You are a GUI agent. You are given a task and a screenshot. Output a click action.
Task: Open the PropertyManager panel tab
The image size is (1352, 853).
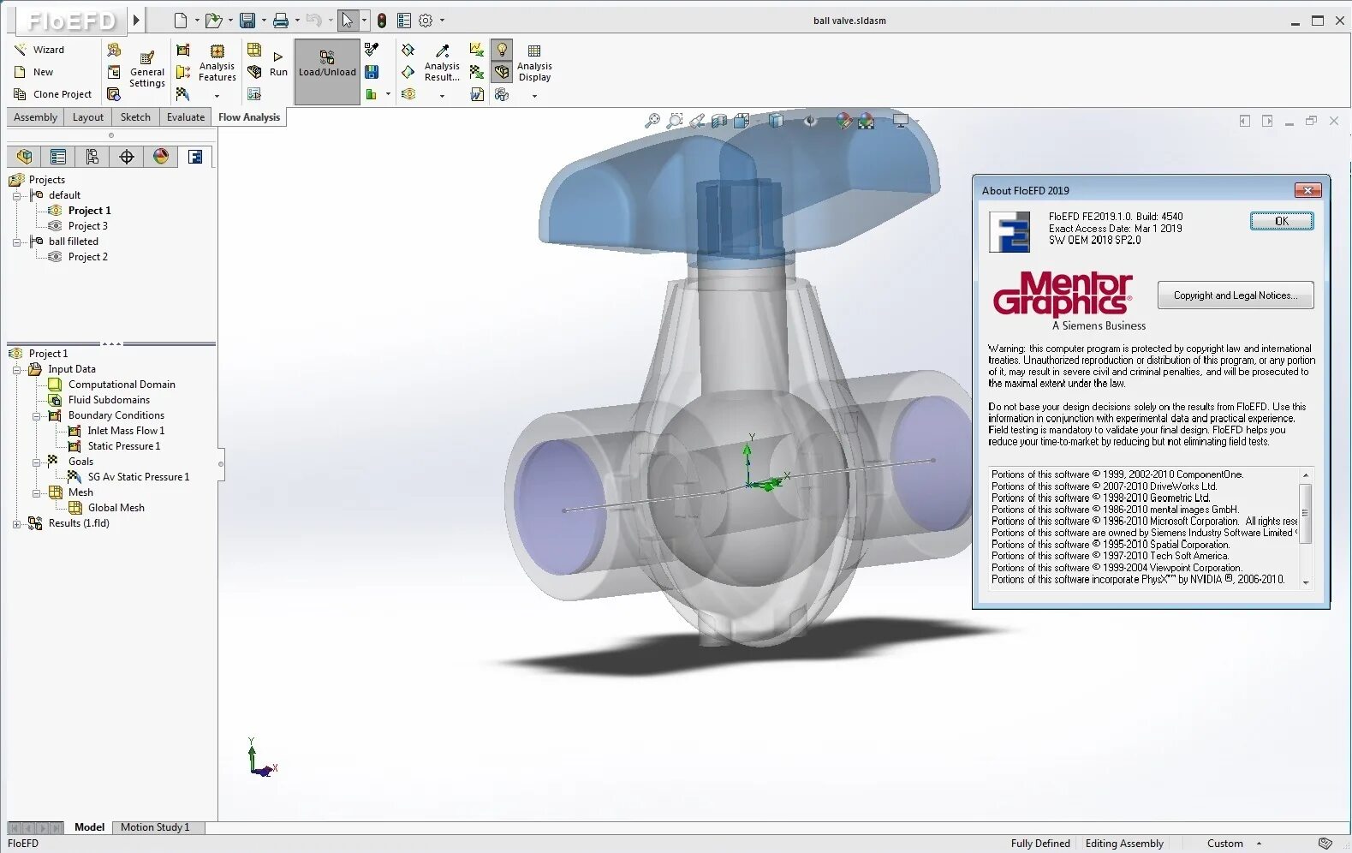58,157
